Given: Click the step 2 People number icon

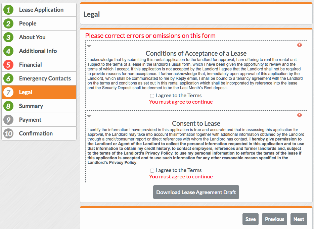Looking at the screenshot, I should click(x=8, y=24).
